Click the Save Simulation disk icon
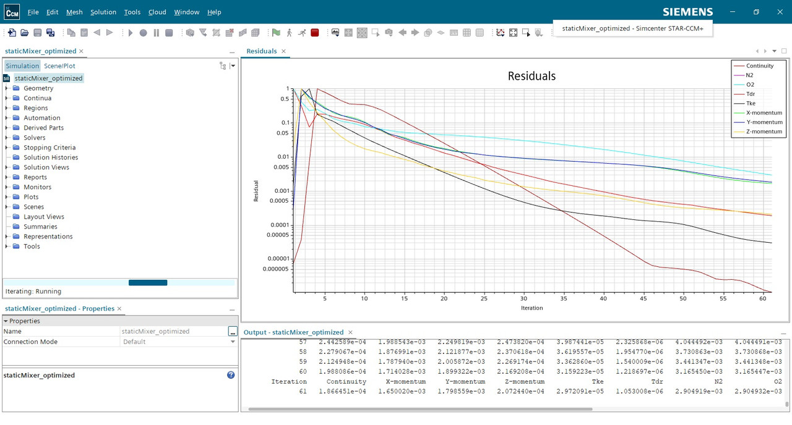Viewport: 792px width, 425px height. pos(38,33)
